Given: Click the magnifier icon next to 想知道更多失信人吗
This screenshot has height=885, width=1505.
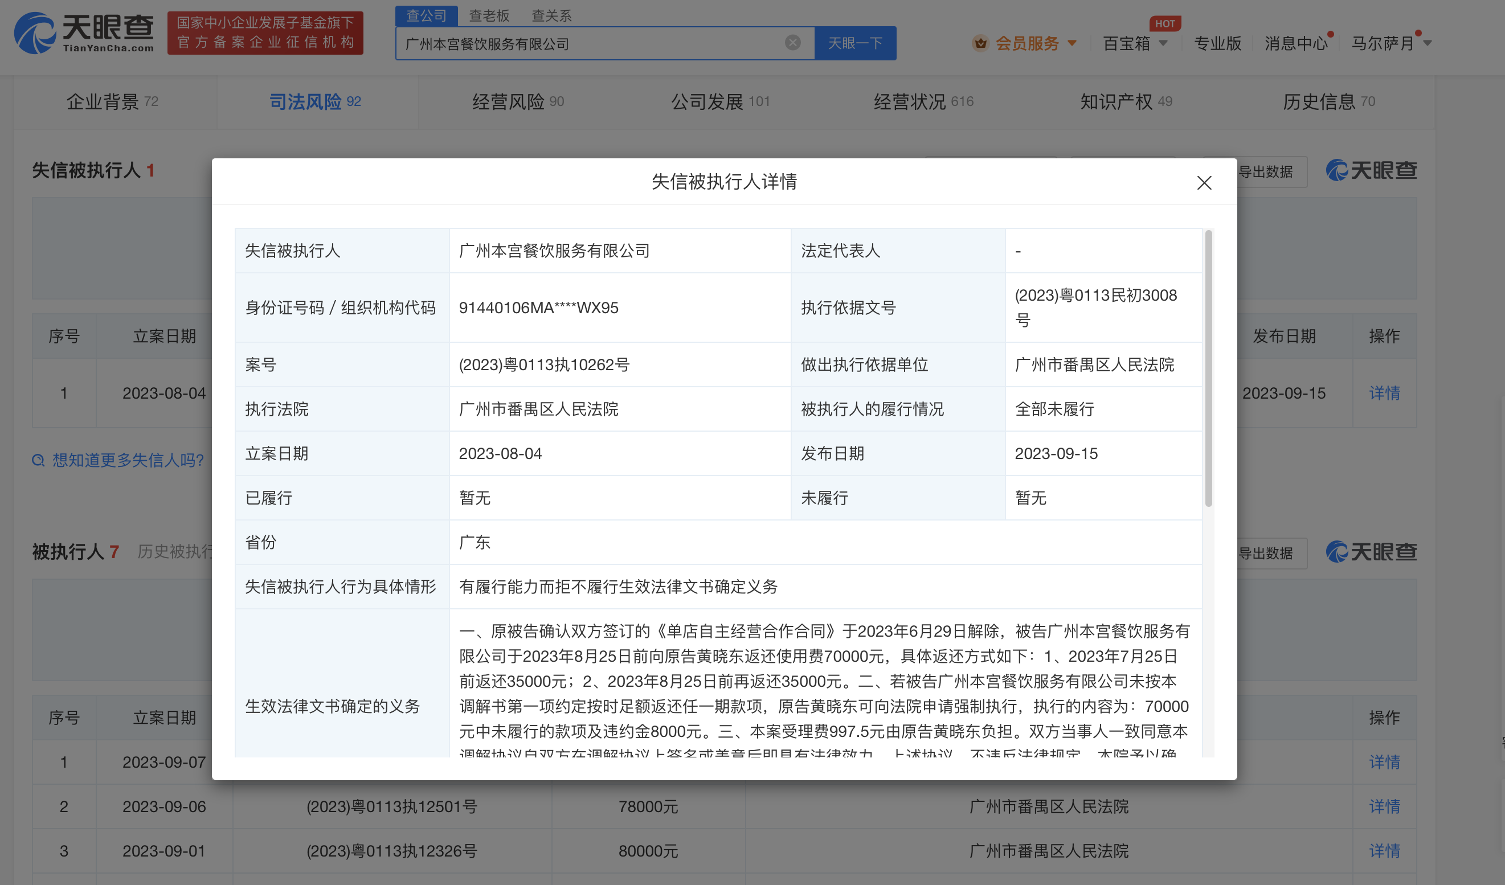Looking at the screenshot, I should (38, 460).
